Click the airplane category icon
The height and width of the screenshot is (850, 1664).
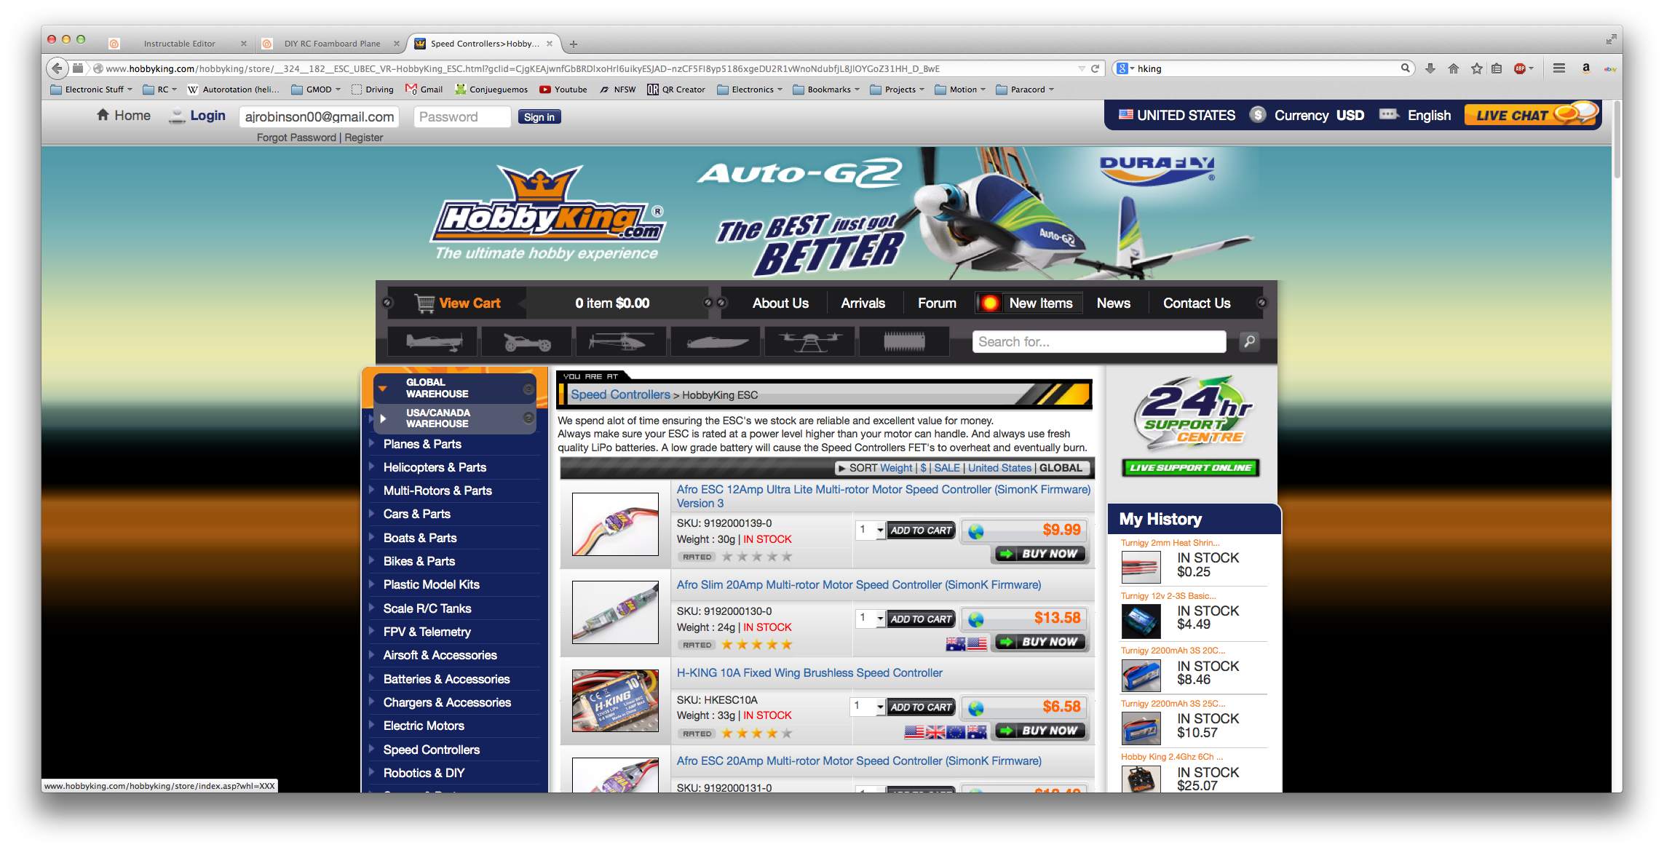click(432, 341)
